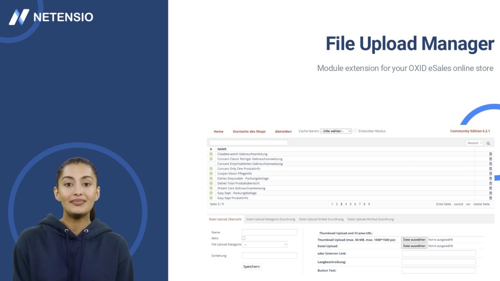This screenshot has height=281, width=500.
Task: Open Datei Upload Artikel Zuordnung tab
Action: [321, 219]
